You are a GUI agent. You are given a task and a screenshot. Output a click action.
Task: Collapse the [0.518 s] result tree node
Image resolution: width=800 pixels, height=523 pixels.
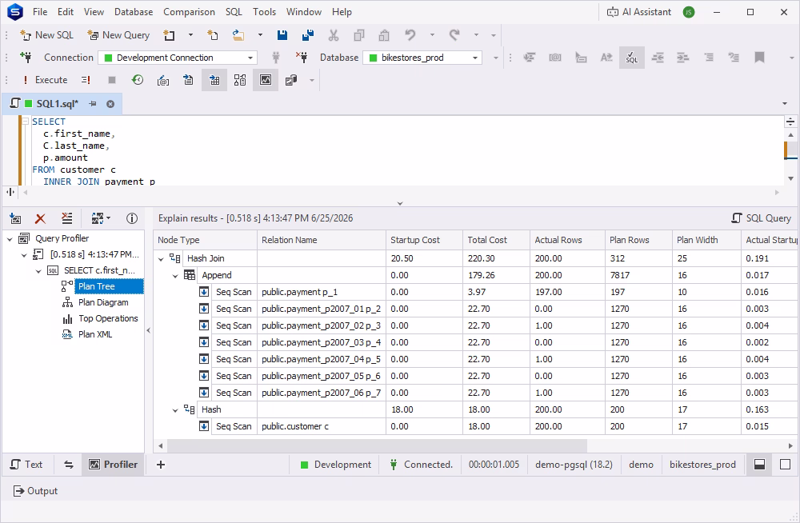(24, 254)
